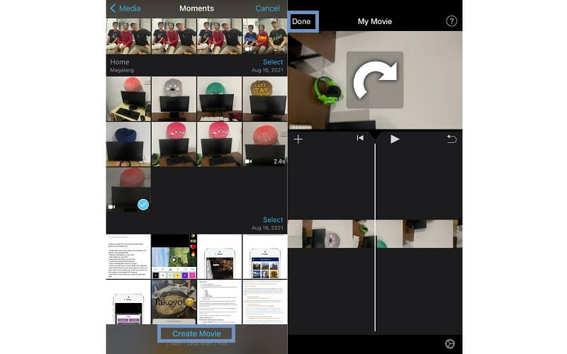
Task: Tap the undo arrow icon
Action: [x=451, y=139]
